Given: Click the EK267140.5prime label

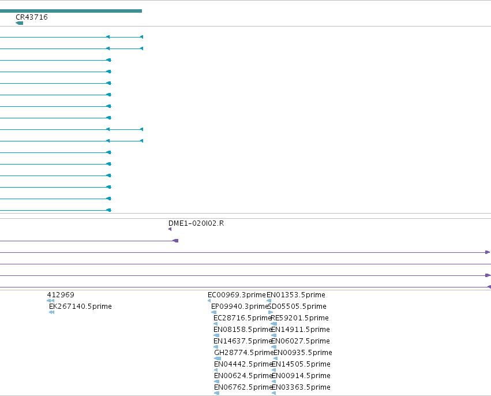Looking at the screenshot, I should pos(80,307).
